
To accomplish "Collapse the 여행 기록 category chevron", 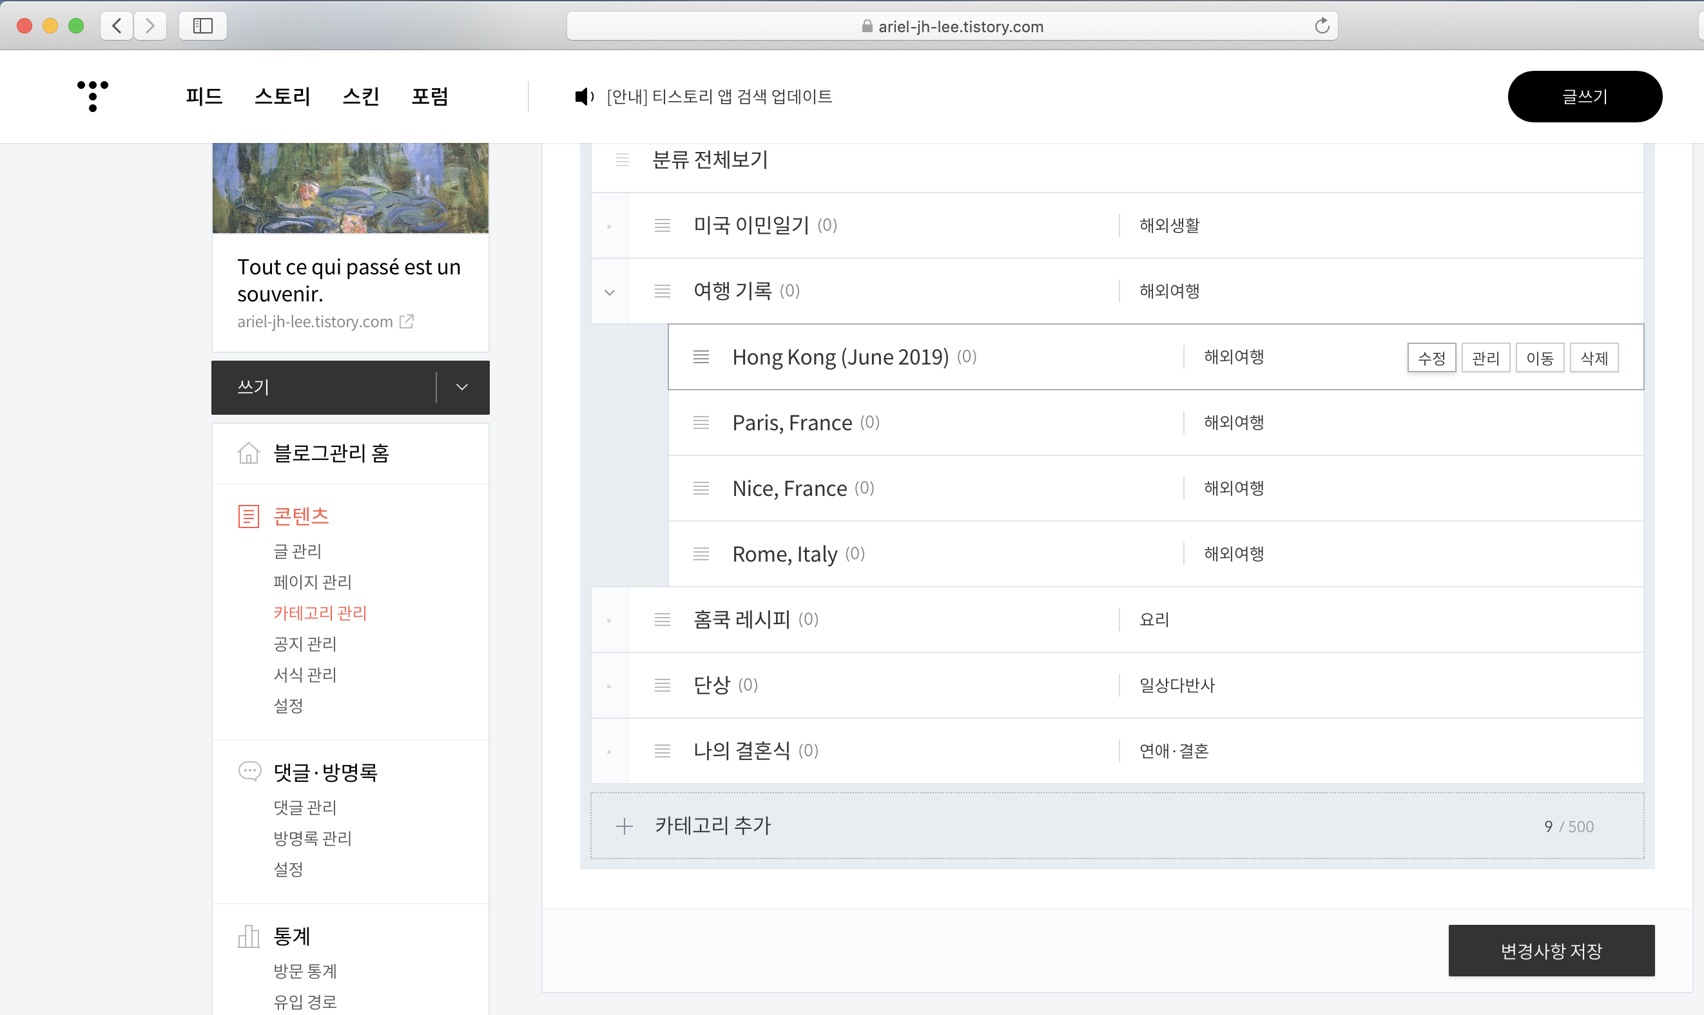I will (609, 292).
